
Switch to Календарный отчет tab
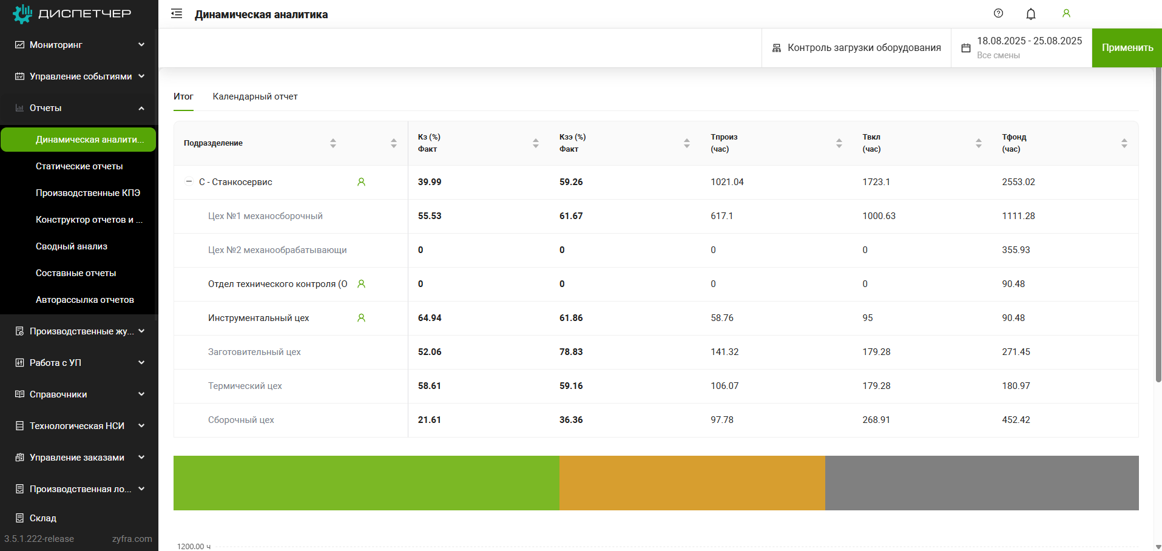[255, 96]
